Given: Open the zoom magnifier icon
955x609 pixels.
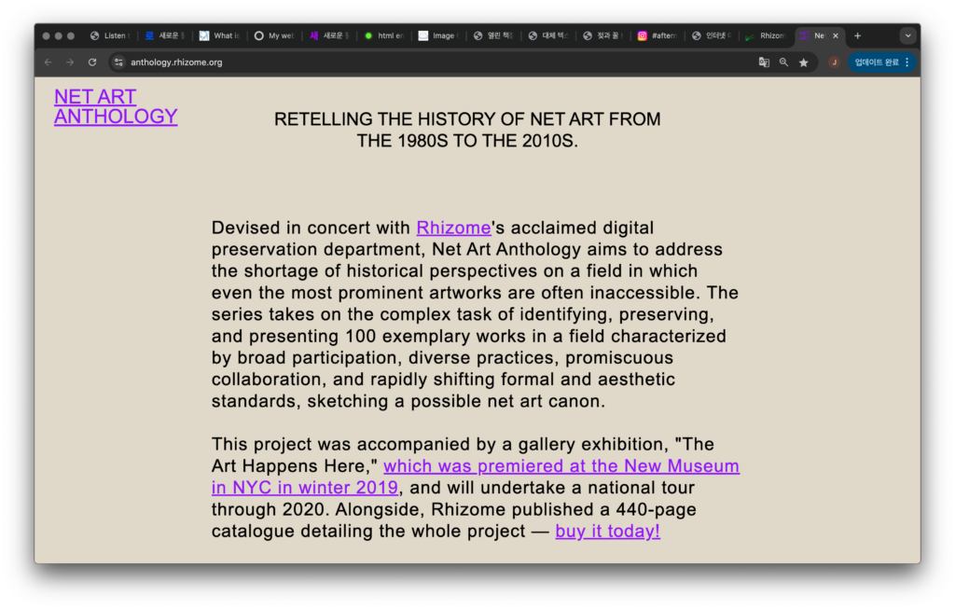Looking at the screenshot, I should point(783,62).
